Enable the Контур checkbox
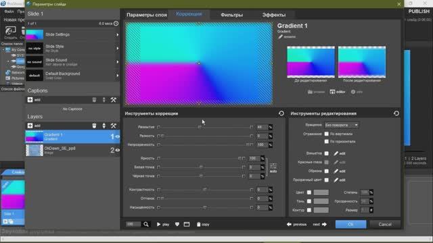 point(309,210)
